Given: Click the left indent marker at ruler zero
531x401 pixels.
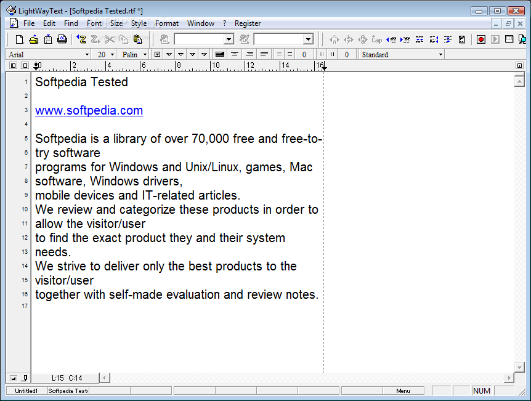Looking at the screenshot, I should 36,66.
